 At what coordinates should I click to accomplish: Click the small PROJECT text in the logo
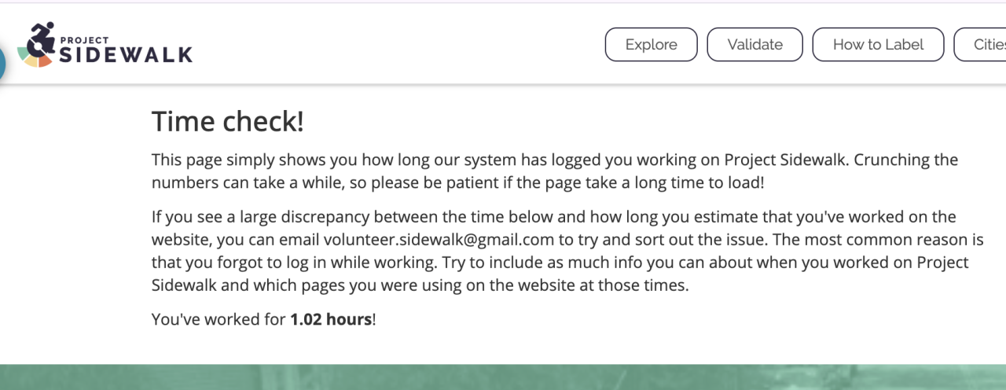click(x=84, y=40)
